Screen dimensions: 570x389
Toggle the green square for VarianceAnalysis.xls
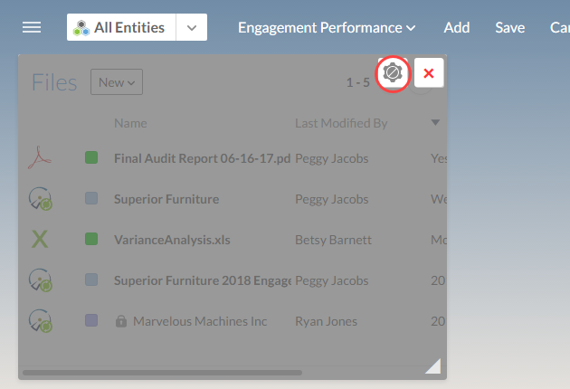[x=91, y=240]
